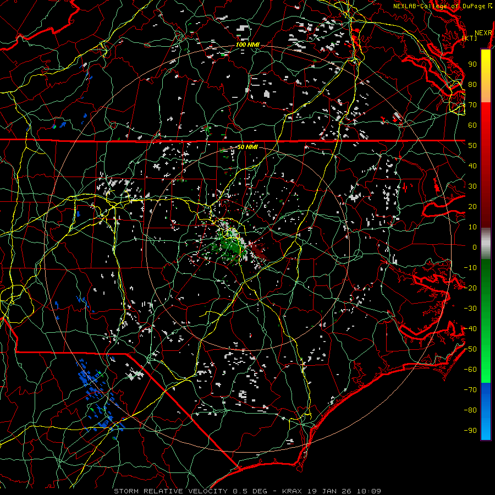The width and height of the screenshot is (495, 495).
Task: Click the -10 value on the velocity scale
Action: 470,268
